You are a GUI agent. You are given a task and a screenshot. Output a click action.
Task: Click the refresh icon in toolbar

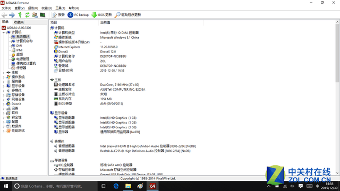click(27, 15)
